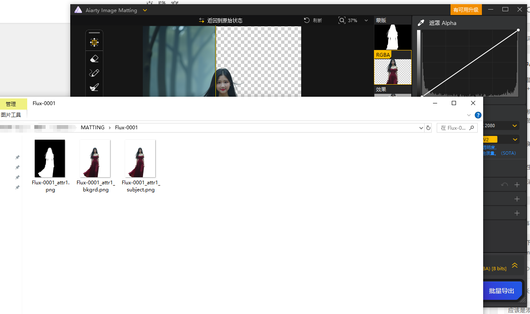The width and height of the screenshot is (530, 314).
Task: Select the paint dodge tool below brush
Action: (94, 88)
